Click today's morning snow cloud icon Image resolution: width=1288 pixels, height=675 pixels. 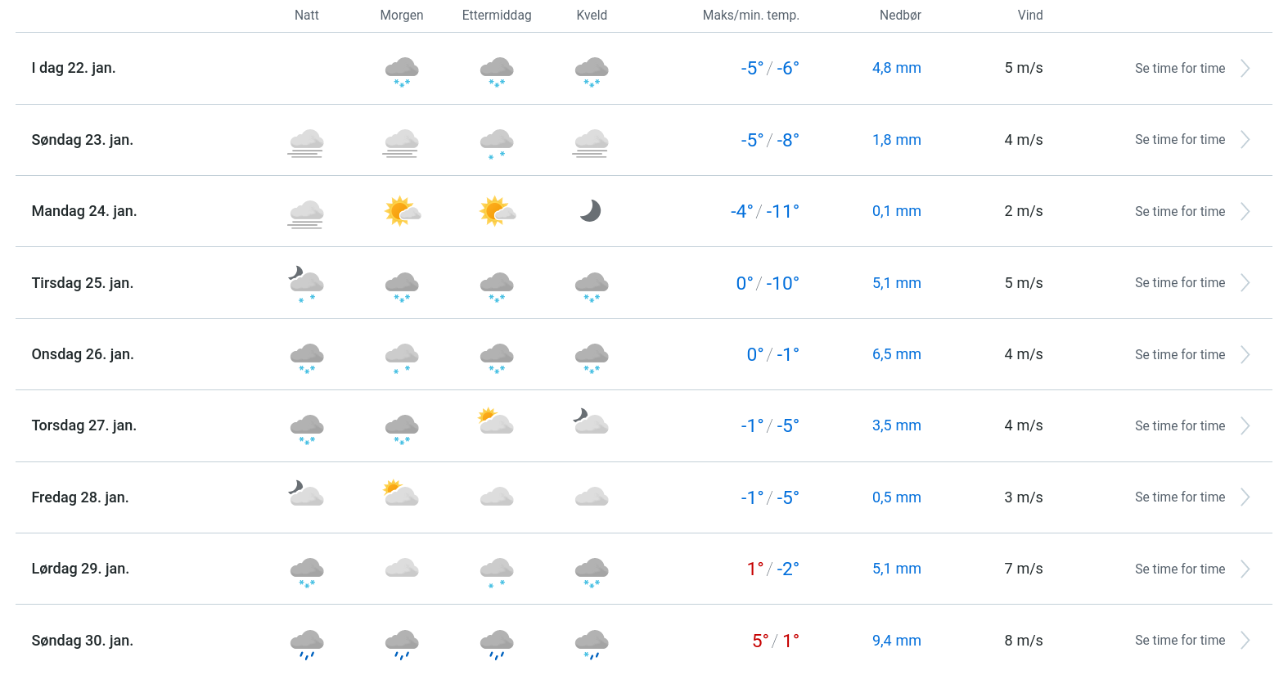pos(402,71)
